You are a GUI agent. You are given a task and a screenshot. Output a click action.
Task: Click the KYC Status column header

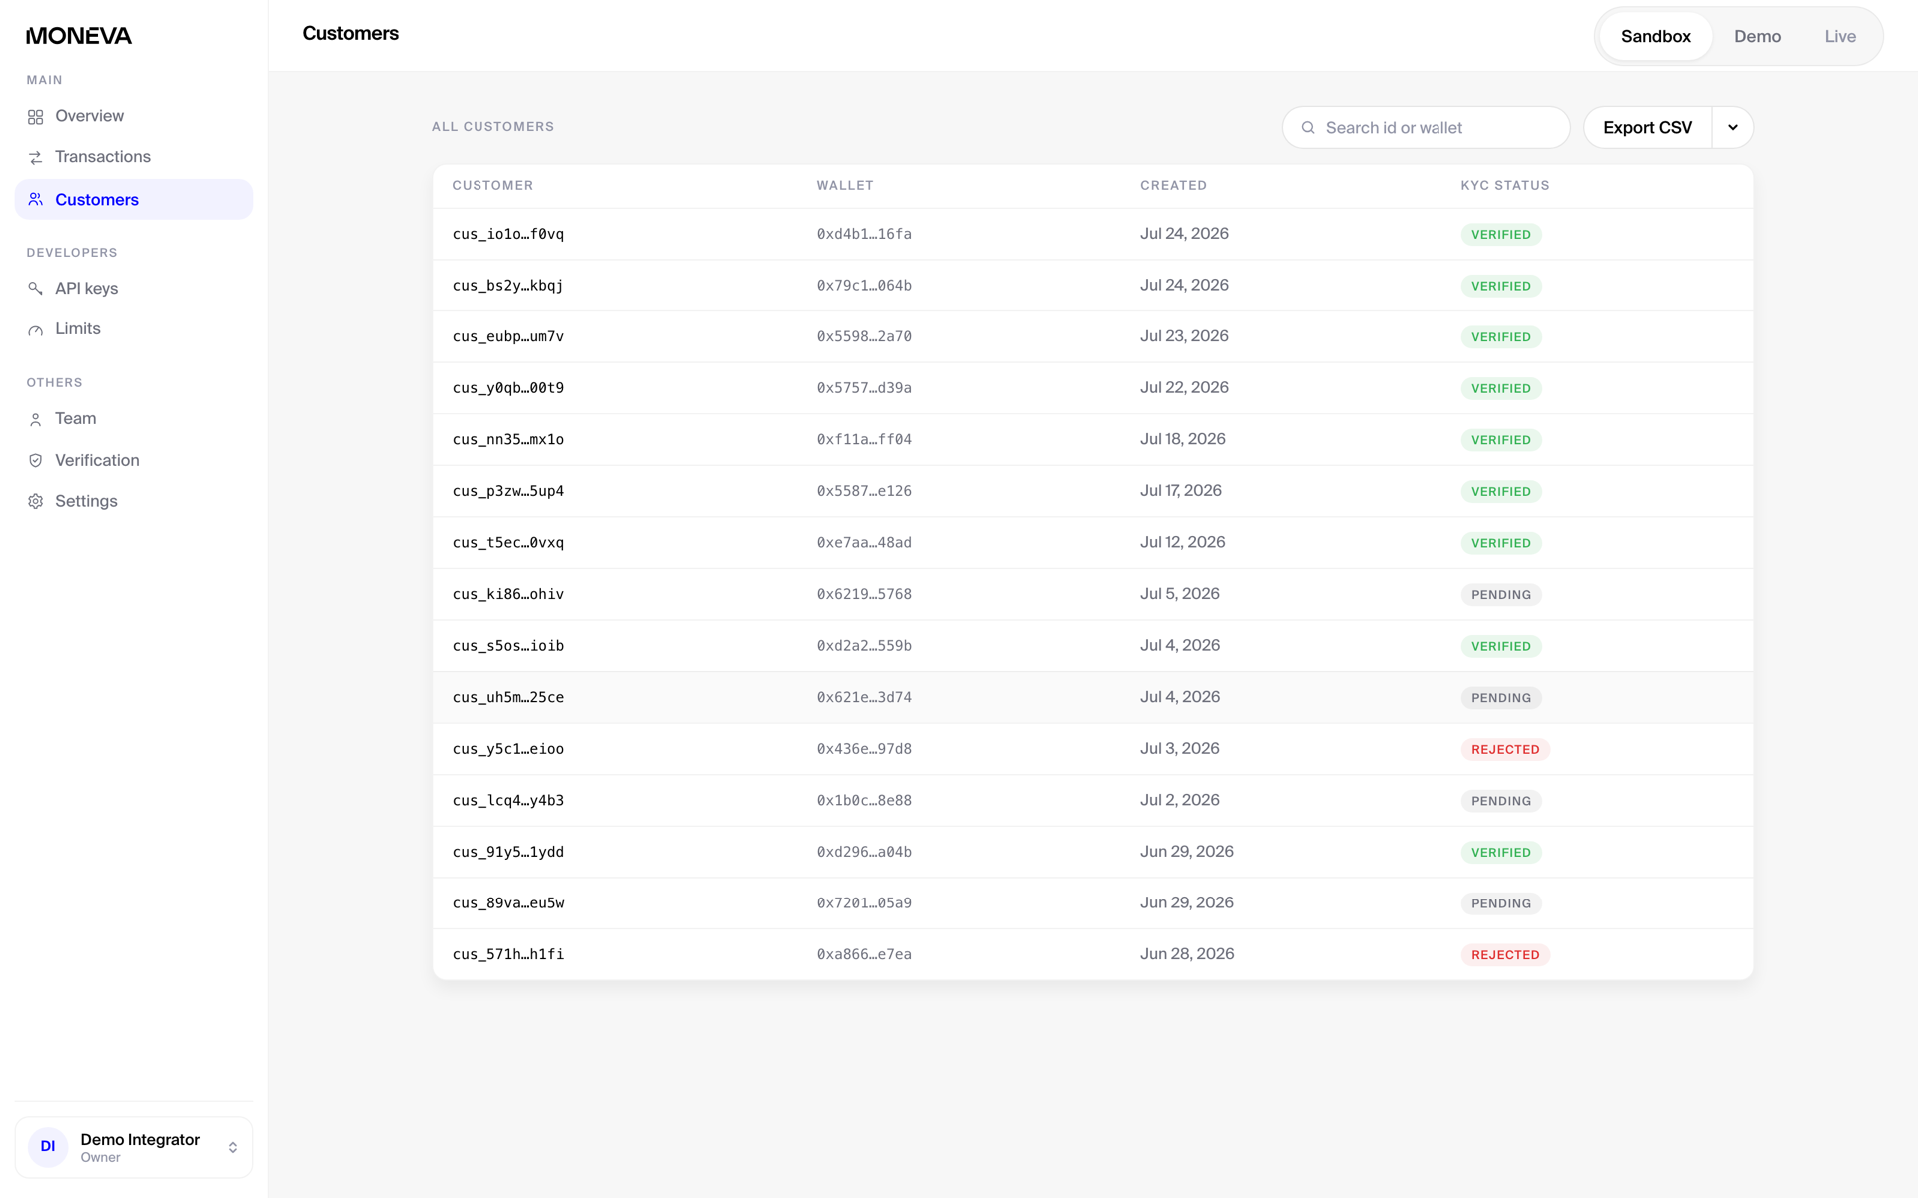tap(1505, 186)
